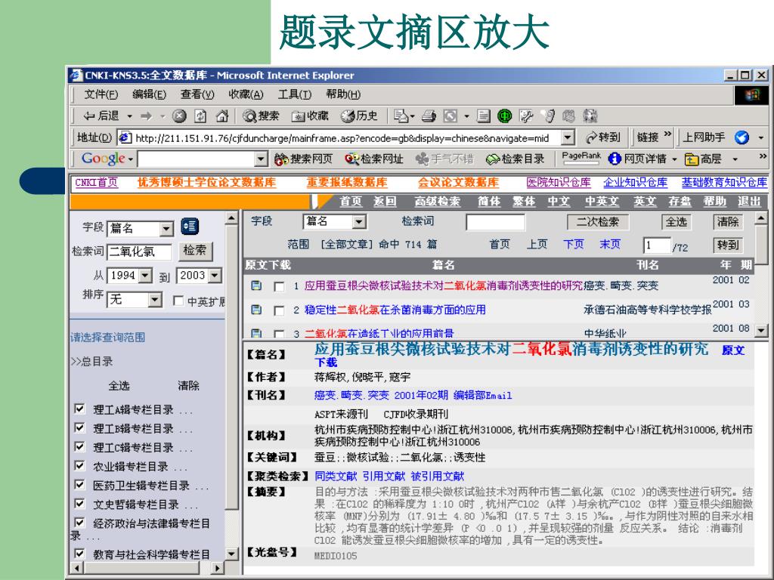The image size is (774, 580).
Task: Open the 帮助(H) menu
Action: click(342, 94)
